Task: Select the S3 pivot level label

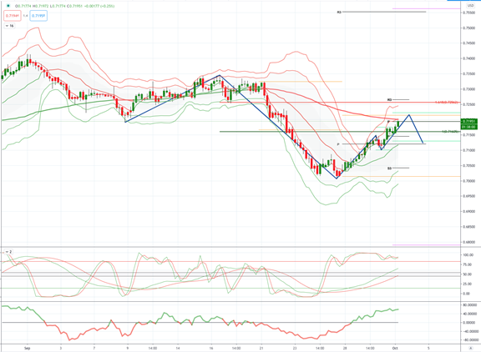Action: click(x=389, y=168)
